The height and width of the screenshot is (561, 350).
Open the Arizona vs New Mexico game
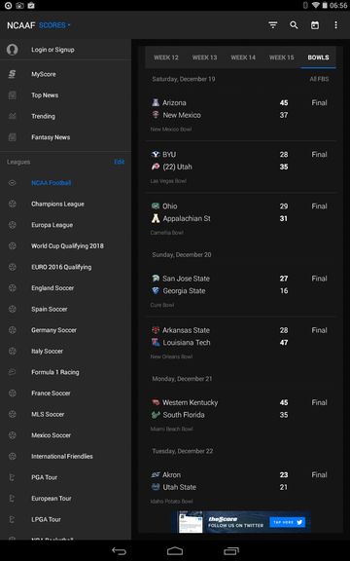point(240,115)
